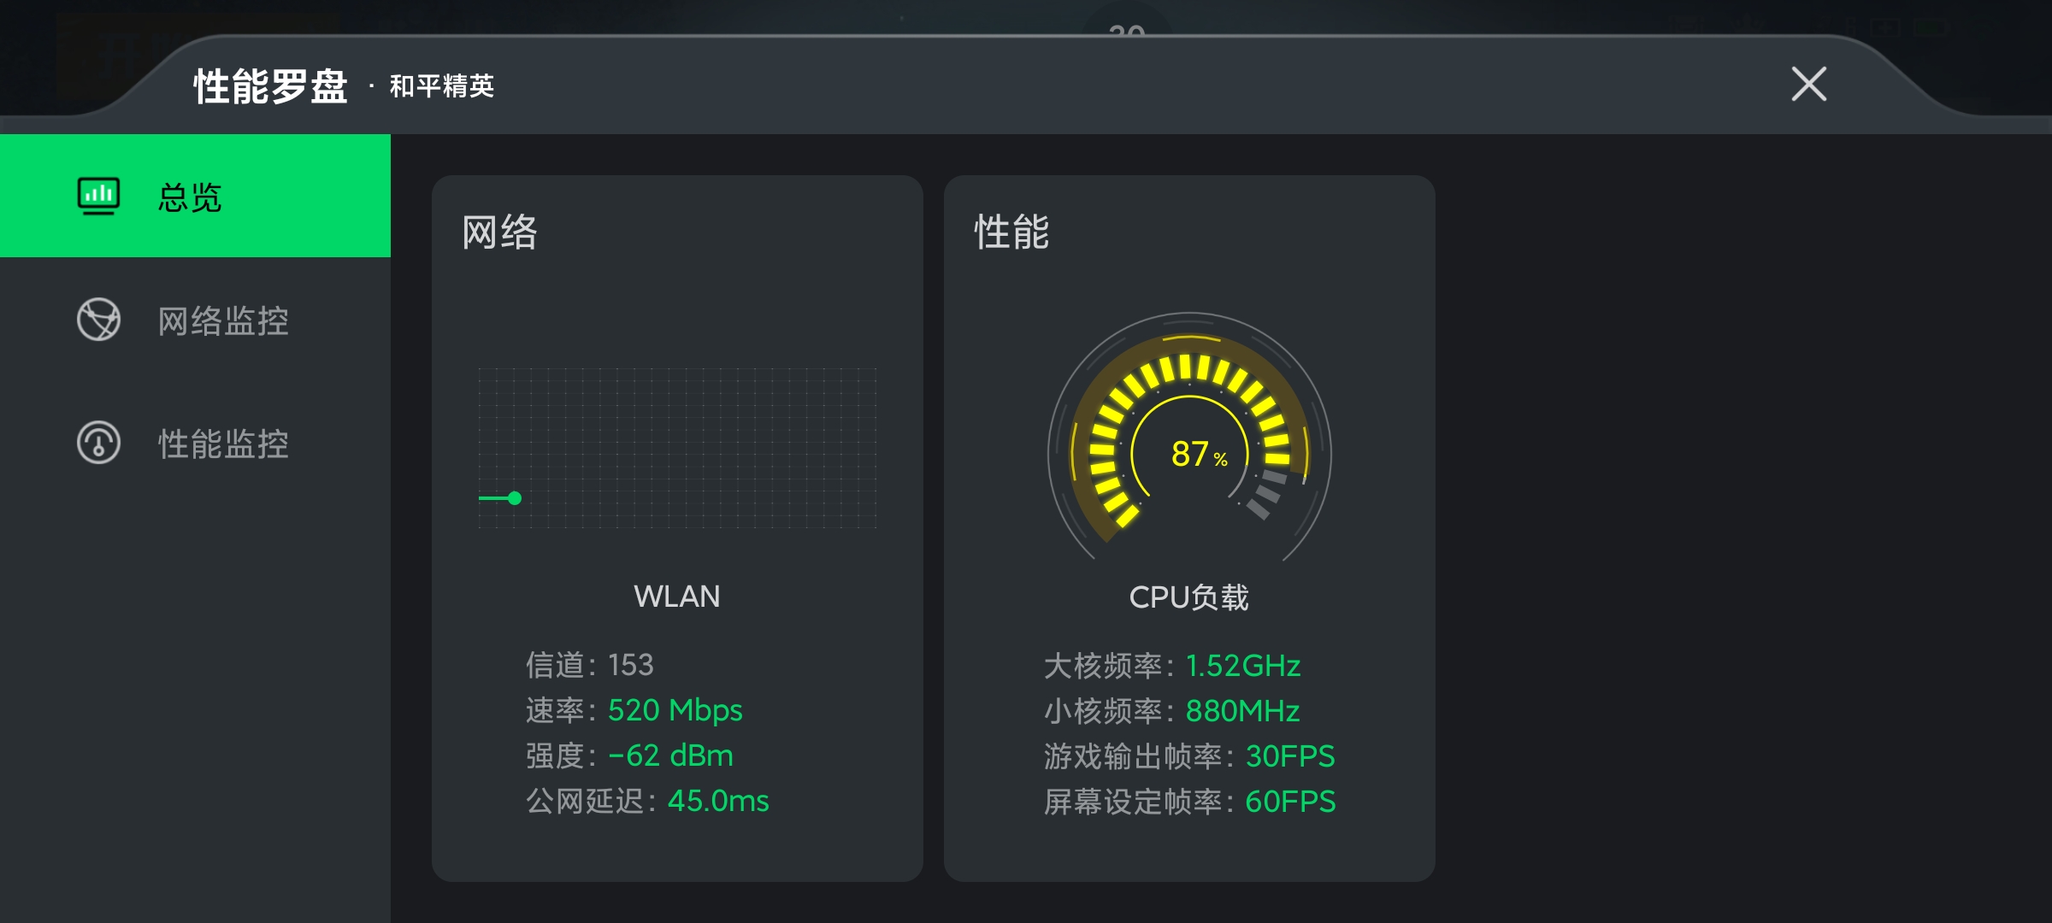The image size is (2052, 923).
Task: Click the 网络监控 globe icon
Action: pos(98,320)
